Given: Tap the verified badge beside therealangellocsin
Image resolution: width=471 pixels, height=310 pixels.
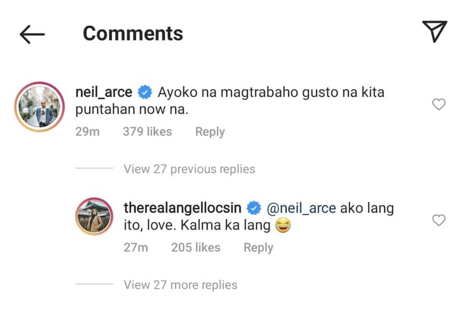Looking at the screenshot, I should pos(254,208).
